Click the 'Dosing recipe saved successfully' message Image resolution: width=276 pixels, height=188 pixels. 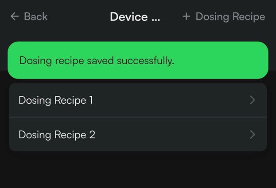97,61
